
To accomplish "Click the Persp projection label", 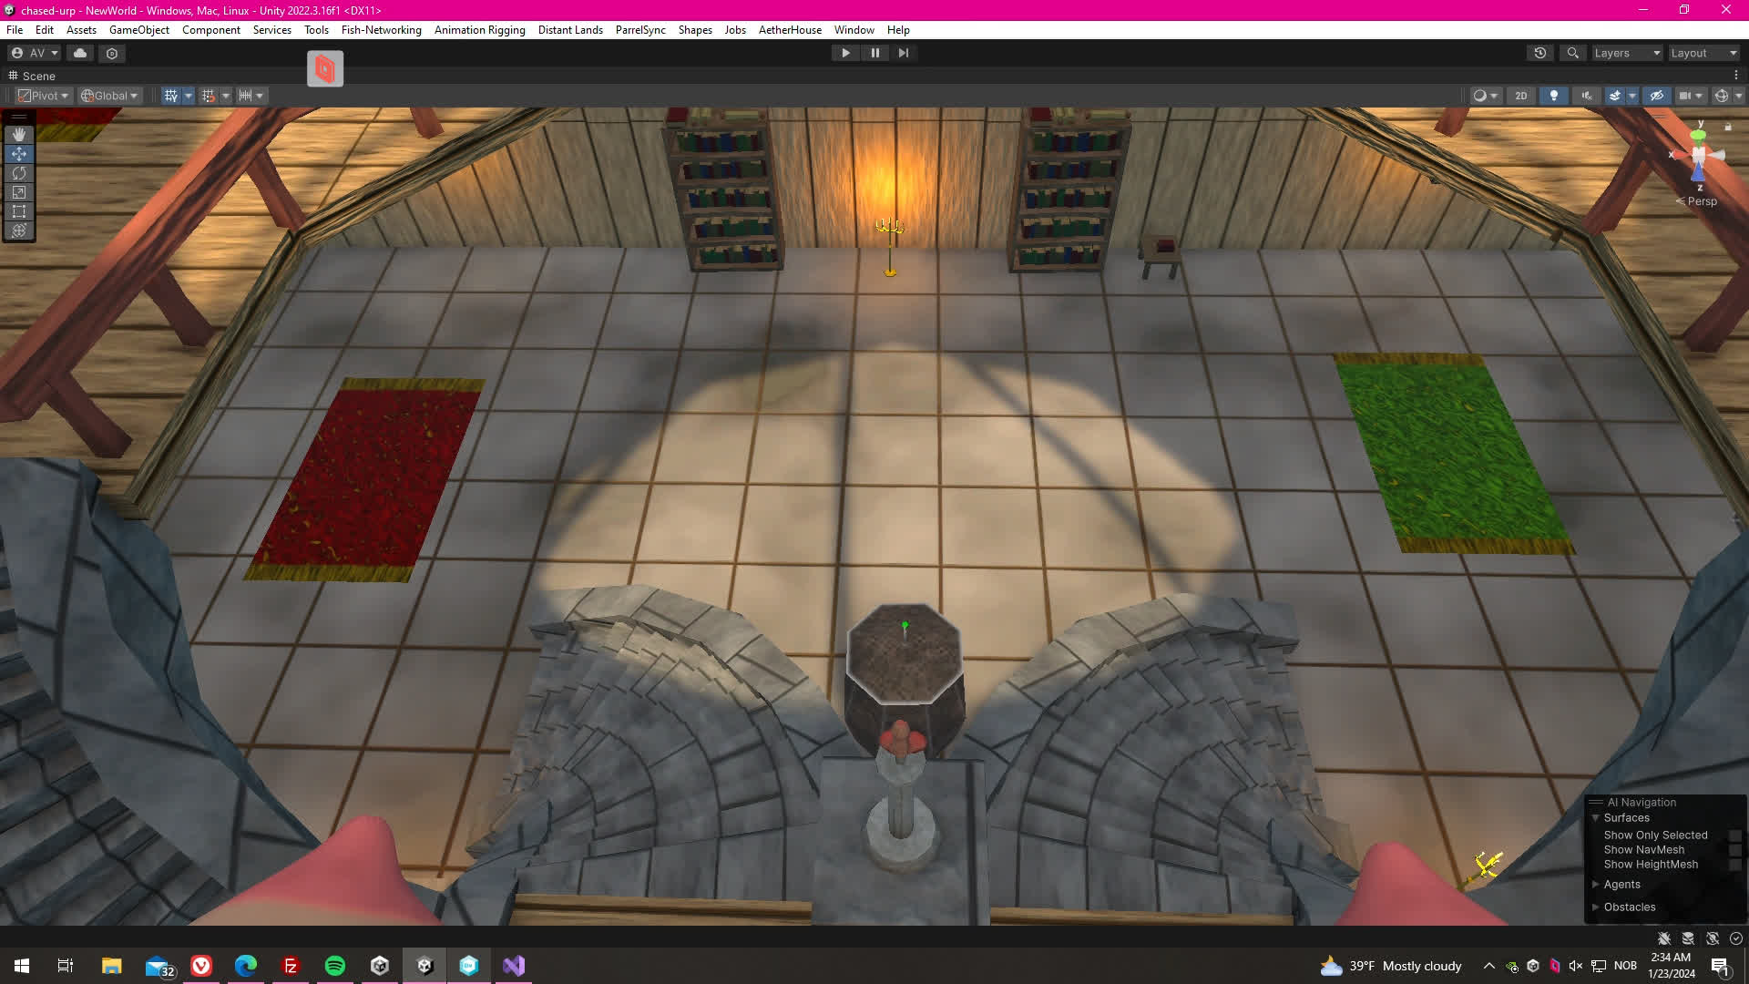I will [x=1701, y=201].
